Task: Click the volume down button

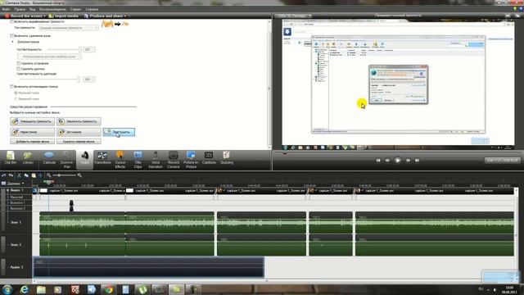Action: click(33, 121)
